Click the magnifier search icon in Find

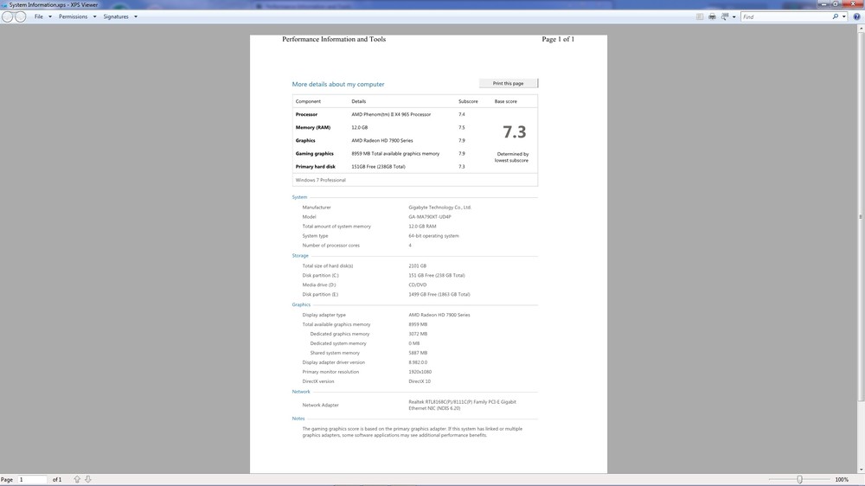coord(836,17)
